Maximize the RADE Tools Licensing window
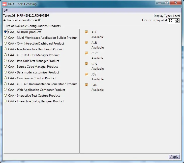184x163 pixels. pyautogui.click(x=166, y=3)
